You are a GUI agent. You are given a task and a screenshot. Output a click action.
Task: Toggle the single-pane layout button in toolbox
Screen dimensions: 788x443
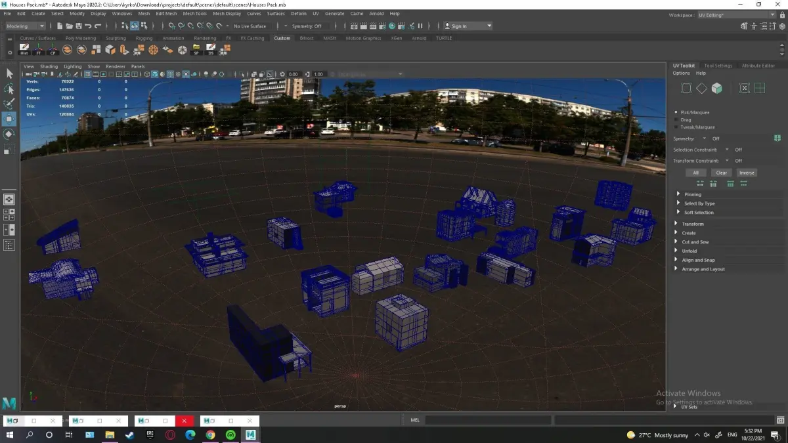[9, 199]
